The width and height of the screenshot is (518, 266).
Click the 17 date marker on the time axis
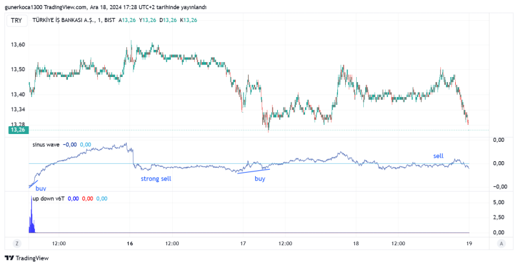click(x=243, y=244)
